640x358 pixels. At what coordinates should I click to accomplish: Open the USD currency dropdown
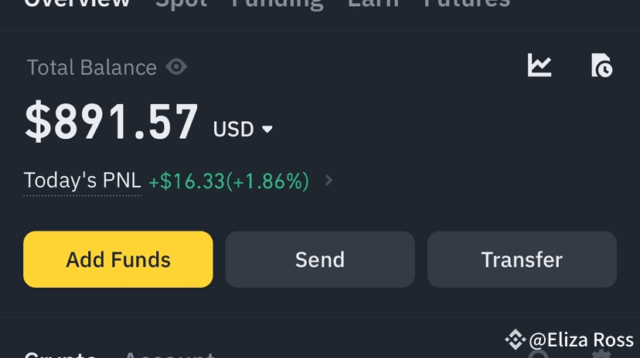[x=243, y=129]
